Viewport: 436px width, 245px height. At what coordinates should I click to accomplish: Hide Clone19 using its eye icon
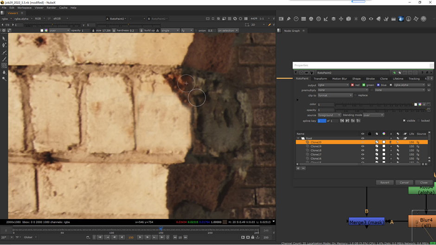click(x=363, y=146)
